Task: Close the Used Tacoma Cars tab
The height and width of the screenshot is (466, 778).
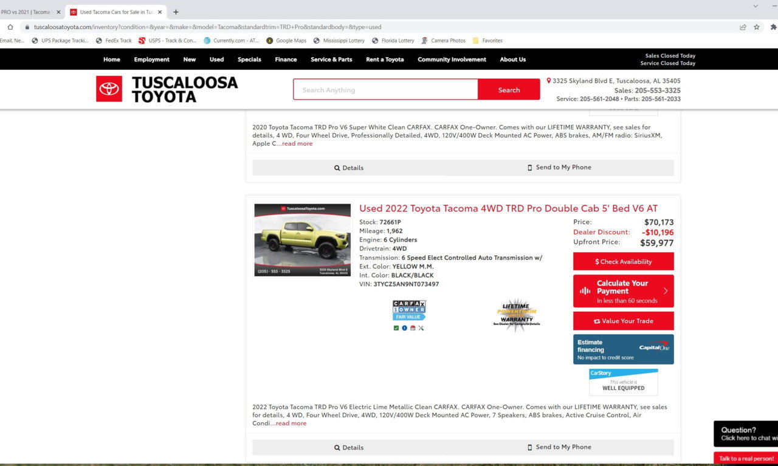Action: point(160,12)
